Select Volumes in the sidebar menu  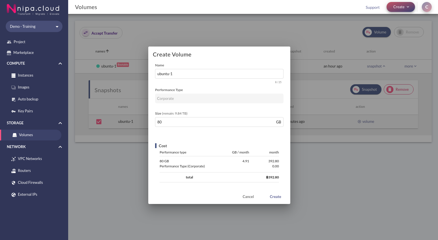(x=31, y=135)
